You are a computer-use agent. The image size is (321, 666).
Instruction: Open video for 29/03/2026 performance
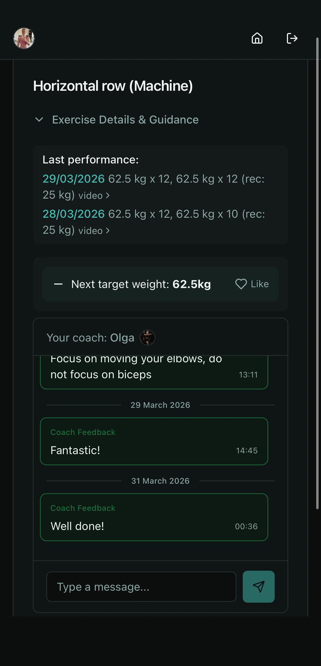(x=94, y=196)
